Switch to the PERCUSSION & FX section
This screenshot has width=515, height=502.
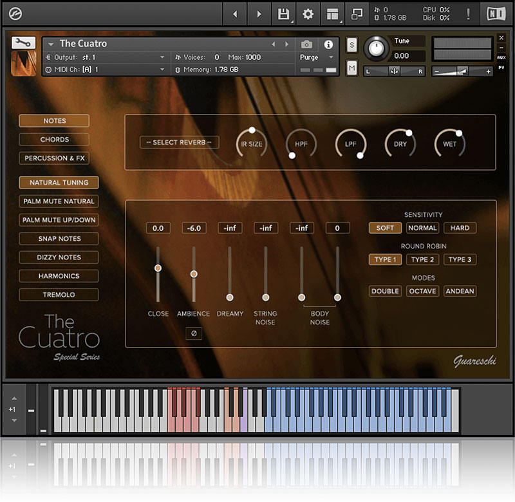[x=54, y=158]
